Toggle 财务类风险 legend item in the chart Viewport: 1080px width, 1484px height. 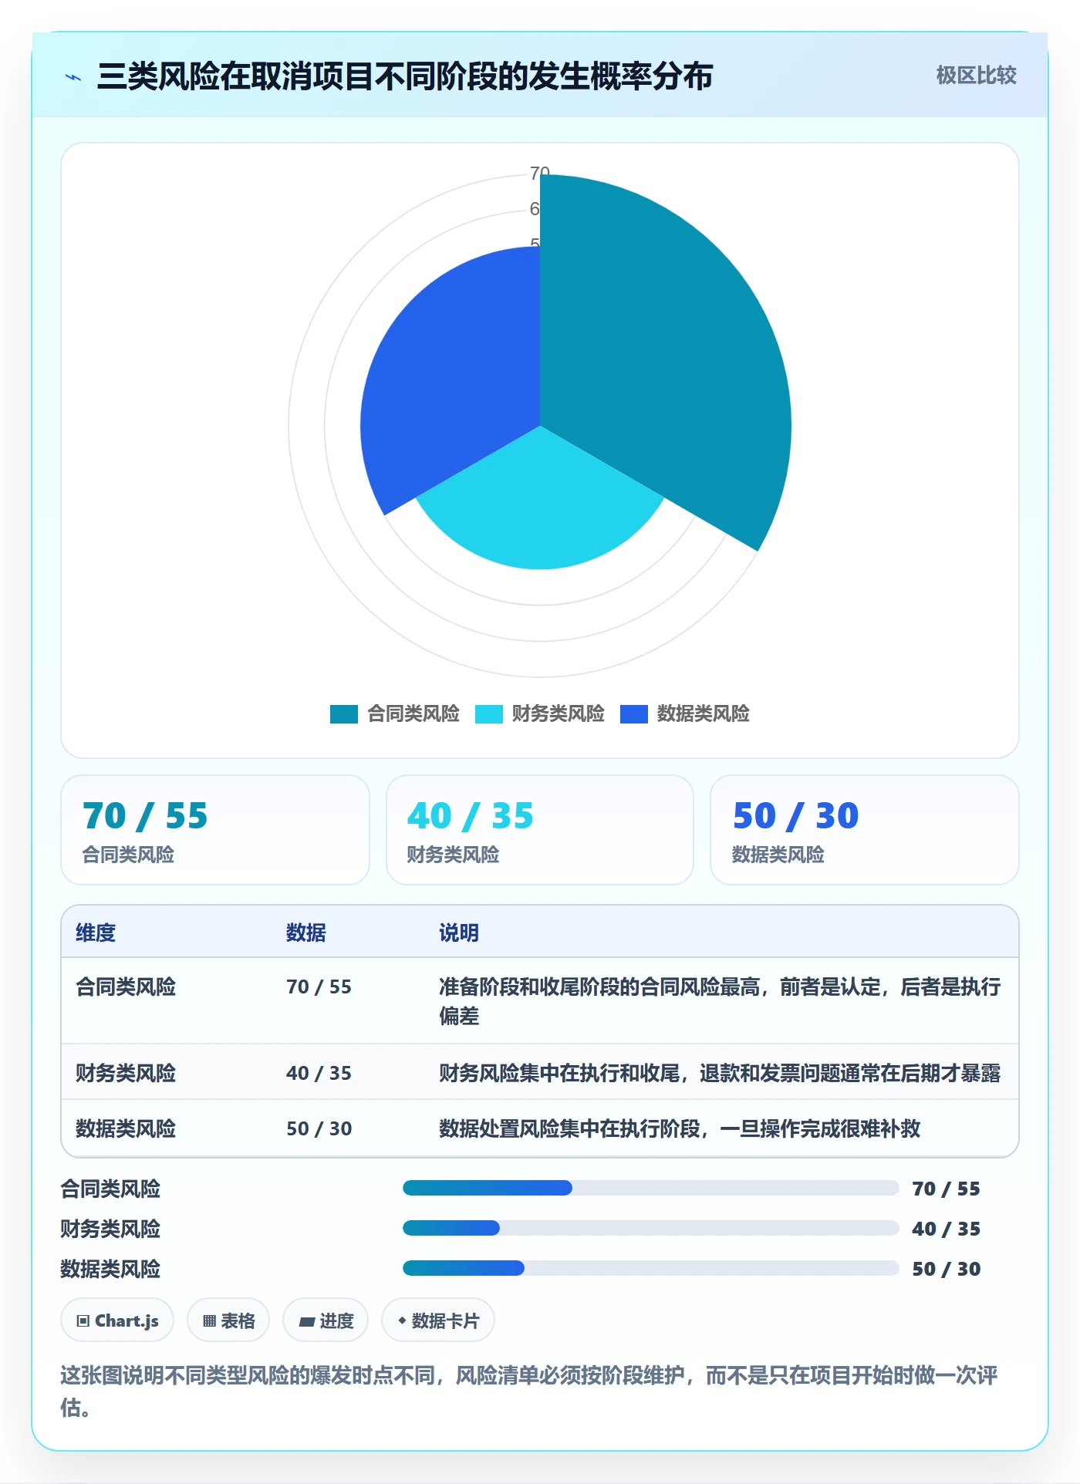(540, 713)
